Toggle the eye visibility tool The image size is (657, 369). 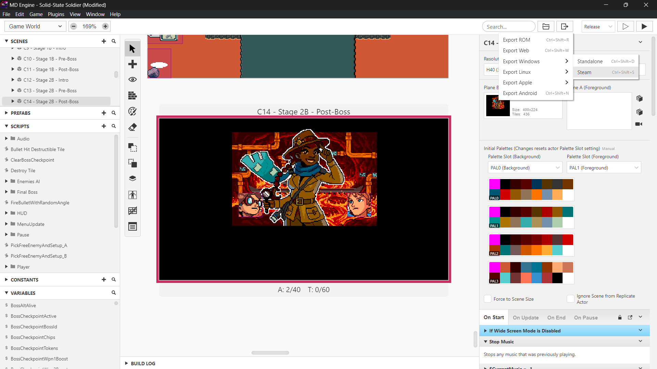[132, 80]
